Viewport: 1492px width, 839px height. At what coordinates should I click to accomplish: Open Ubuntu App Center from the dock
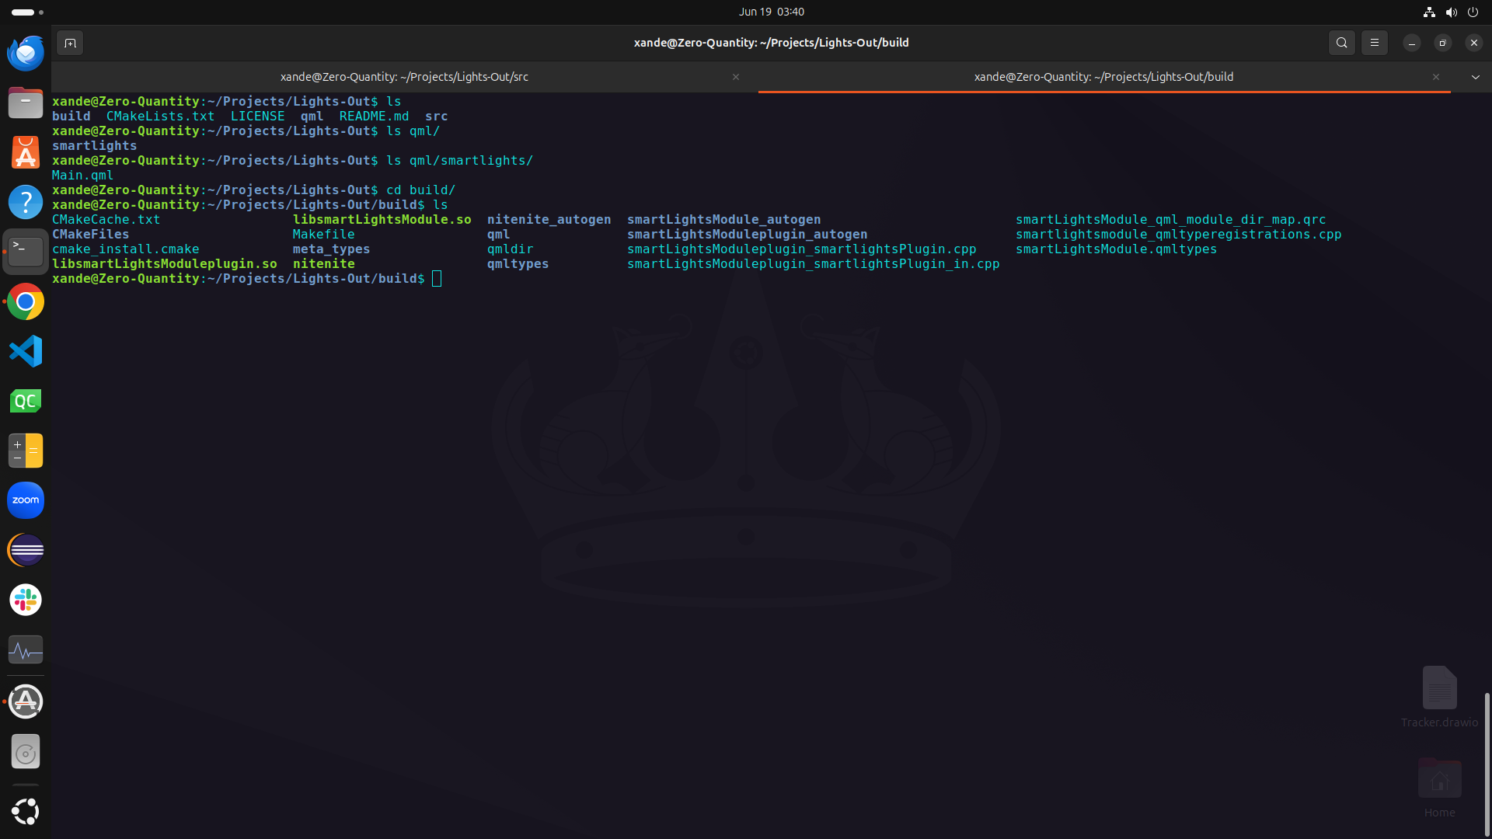coord(26,152)
